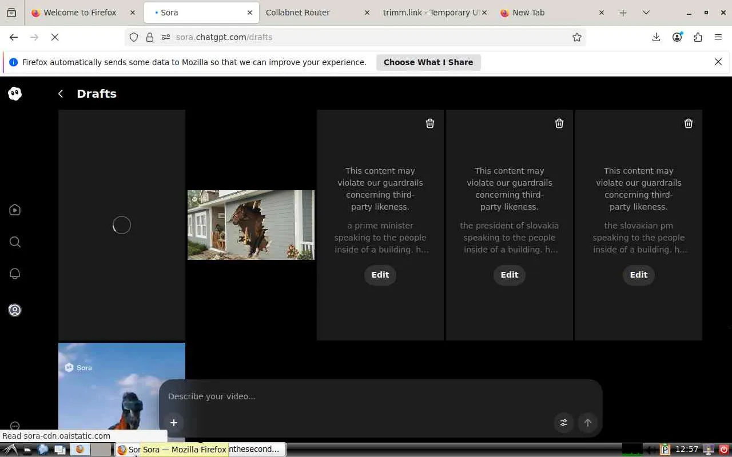The height and width of the screenshot is (457, 732).
Task: Open profile icon in Sora sidebar
Action: tap(15, 310)
